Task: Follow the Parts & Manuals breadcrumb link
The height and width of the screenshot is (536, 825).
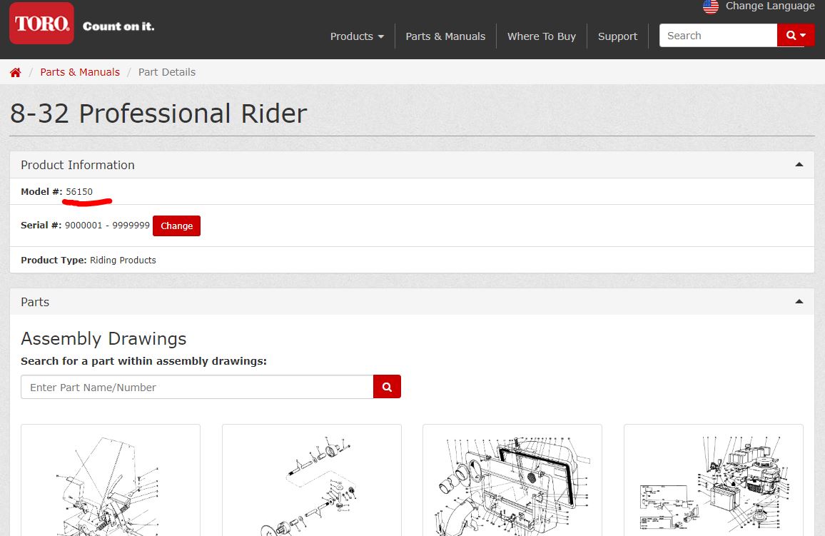Action: click(x=80, y=72)
